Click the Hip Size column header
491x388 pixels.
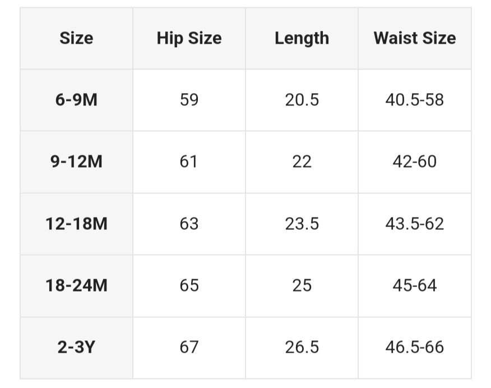[x=189, y=38]
